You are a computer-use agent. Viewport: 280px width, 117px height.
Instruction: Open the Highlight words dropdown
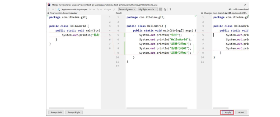pyautogui.click(x=148, y=9)
